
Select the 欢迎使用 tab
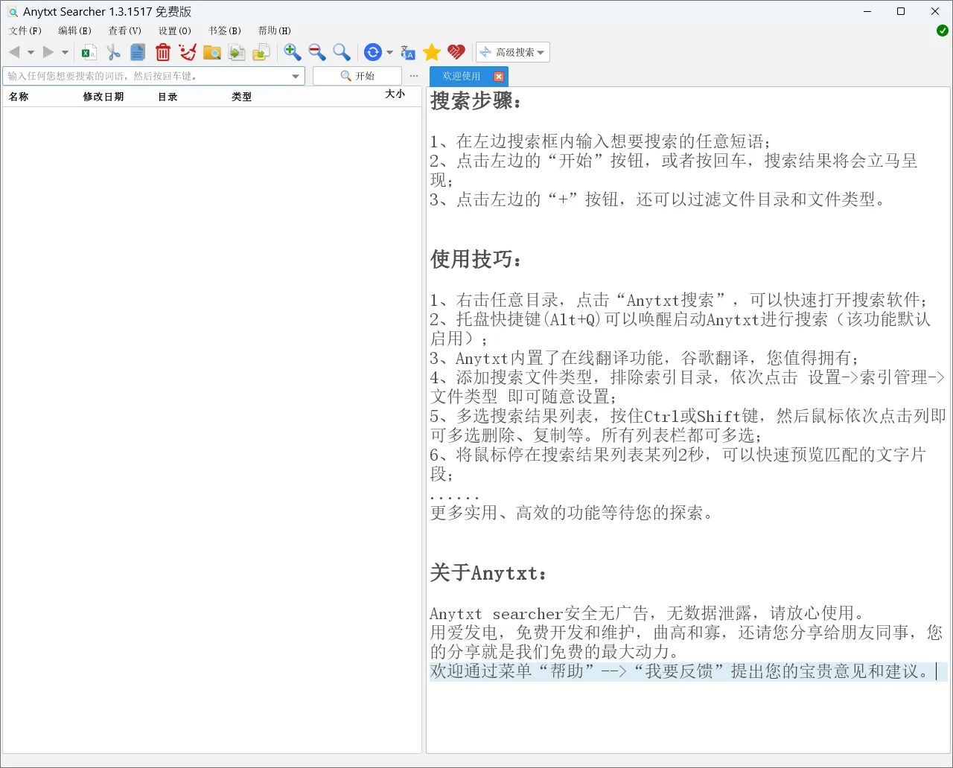pyautogui.click(x=462, y=76)
